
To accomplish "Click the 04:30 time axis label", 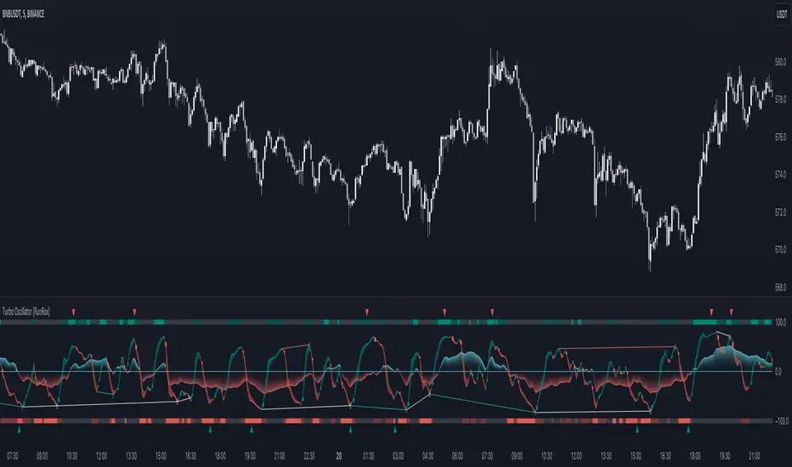I will click(427, 456).
